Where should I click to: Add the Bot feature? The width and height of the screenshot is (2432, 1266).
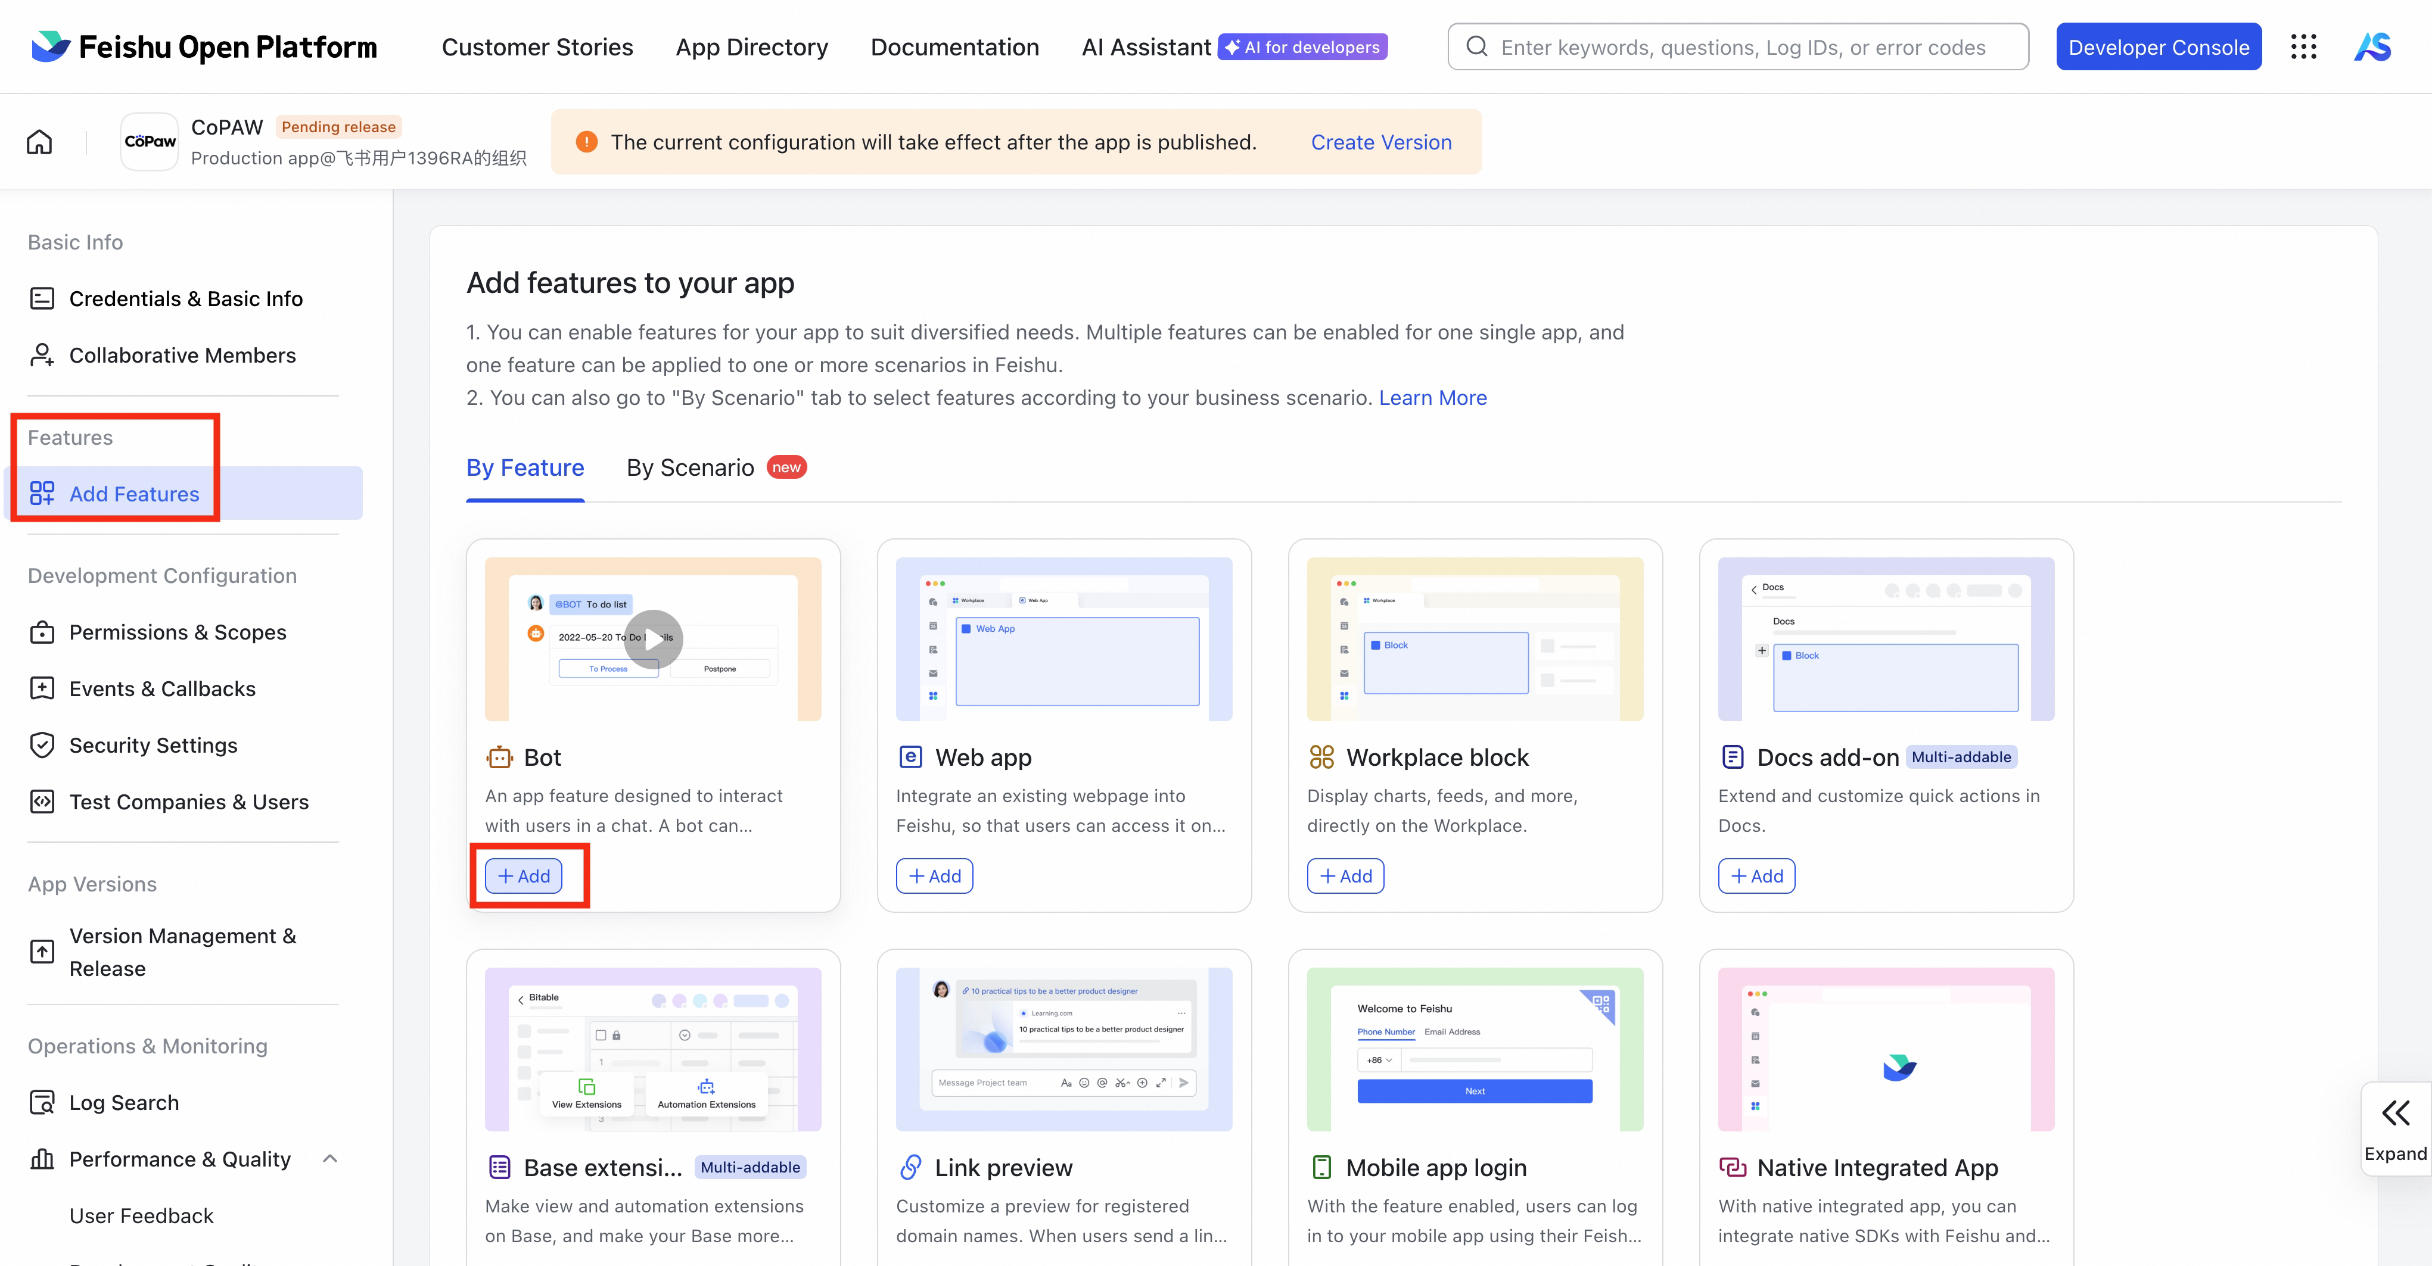point(524,877)
